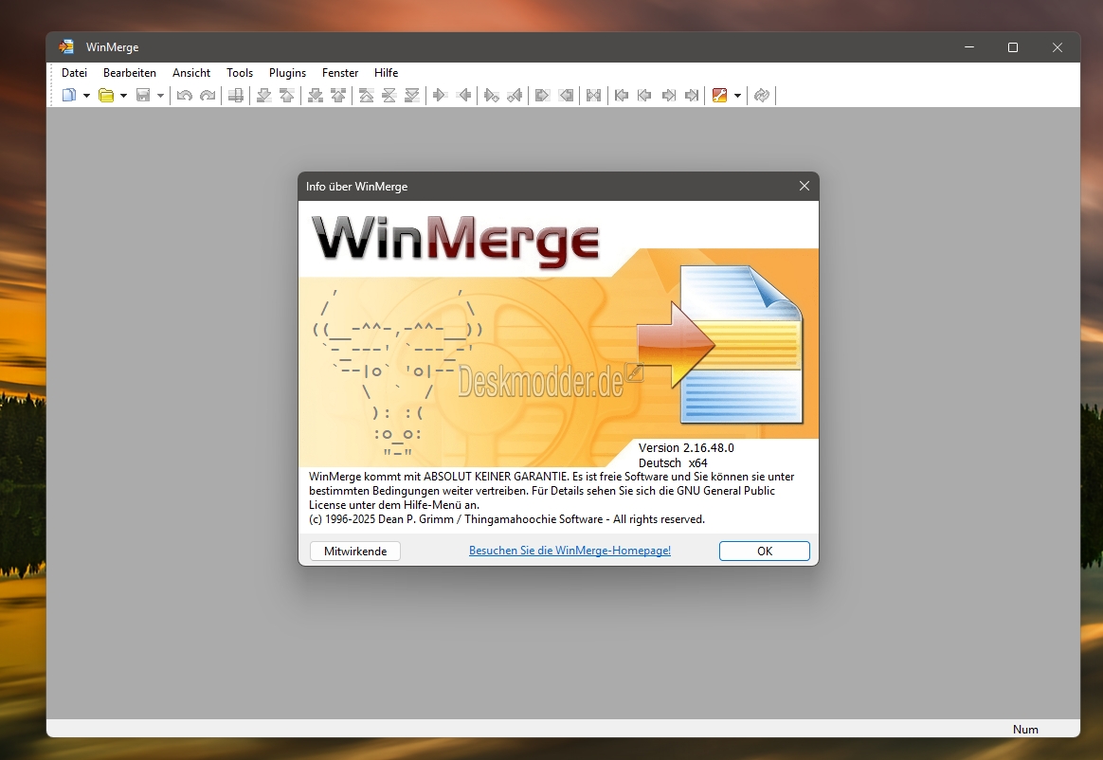
Task: Confirm the dialog with OK
Action: (x=765, y=551)
